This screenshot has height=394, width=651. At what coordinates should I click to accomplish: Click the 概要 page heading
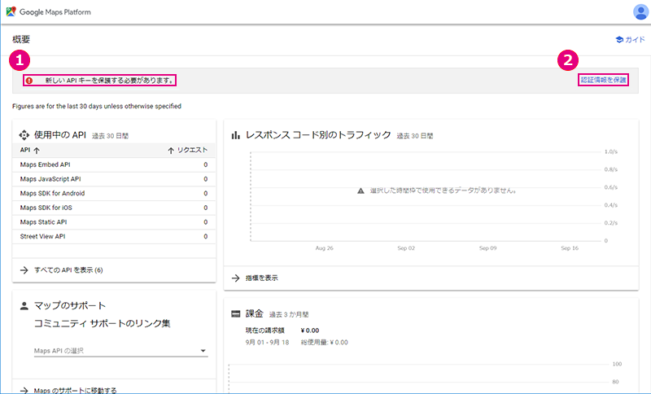21,39
